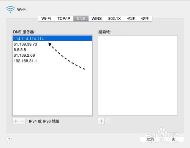Select DNS entry 61.139.2.69
190x148 pixels.
pyautogui.click(x=52, y=55)
